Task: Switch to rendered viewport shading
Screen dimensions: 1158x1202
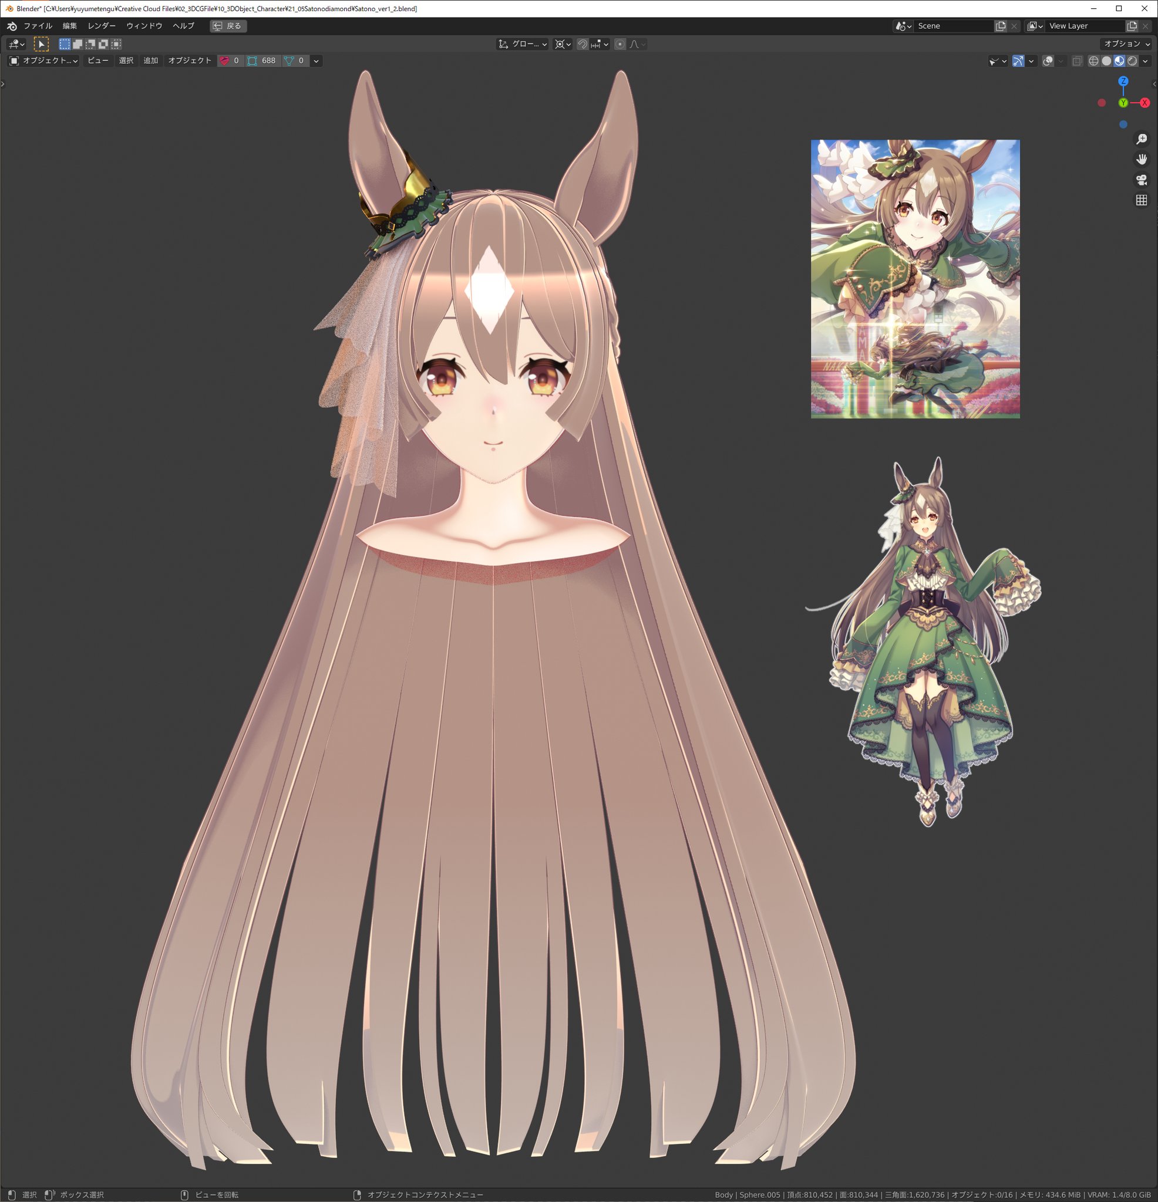Action: point(1132,60)
